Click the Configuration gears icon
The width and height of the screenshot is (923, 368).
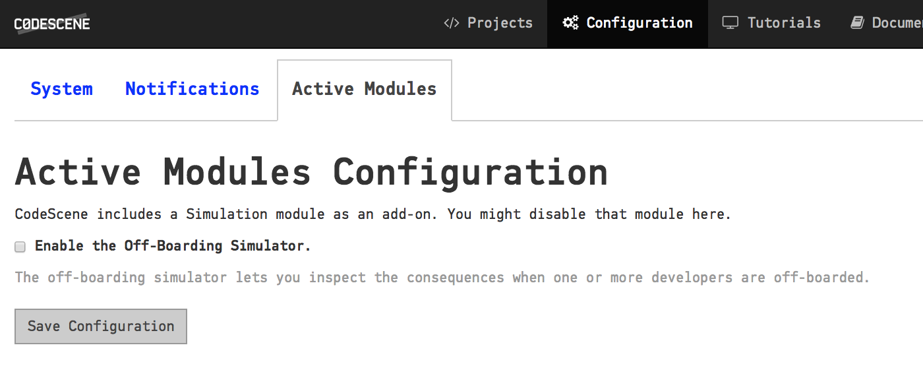(570, 23)
